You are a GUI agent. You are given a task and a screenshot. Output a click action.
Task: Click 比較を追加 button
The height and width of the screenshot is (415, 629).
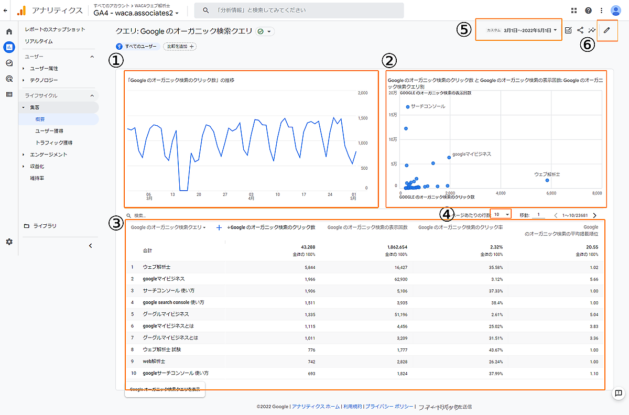pyautogui.click(x=179, y=46)
